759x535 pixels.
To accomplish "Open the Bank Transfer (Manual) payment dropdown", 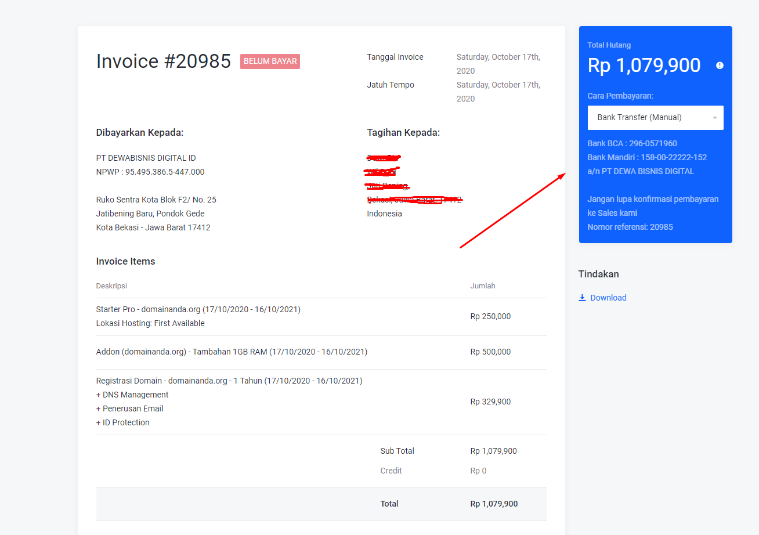I will coord(655,118).
